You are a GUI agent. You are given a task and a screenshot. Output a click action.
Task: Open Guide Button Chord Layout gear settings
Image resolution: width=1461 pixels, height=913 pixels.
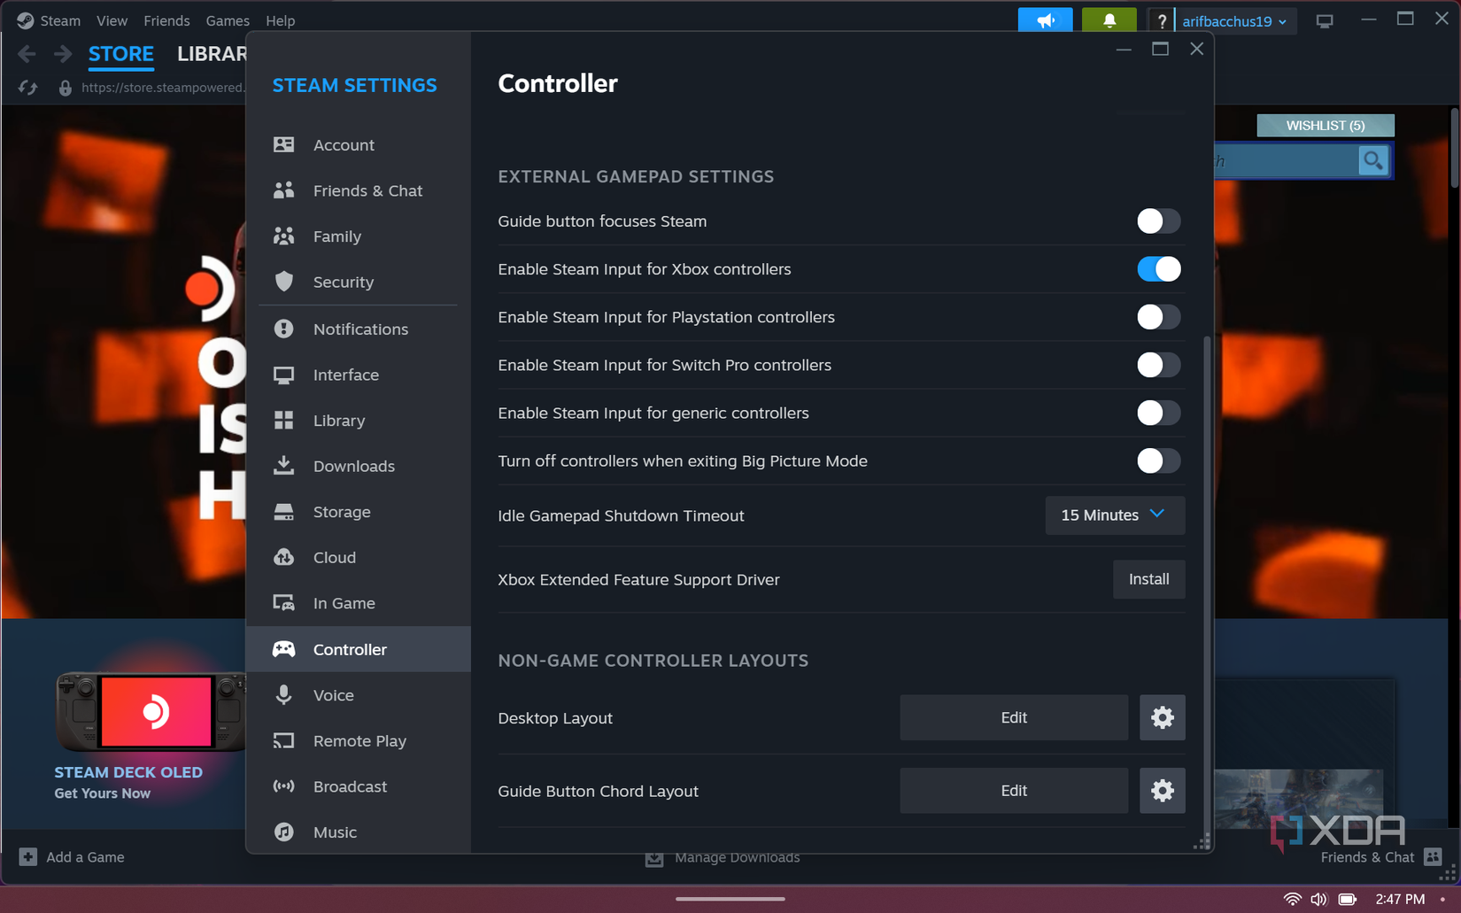point(1162,791)
